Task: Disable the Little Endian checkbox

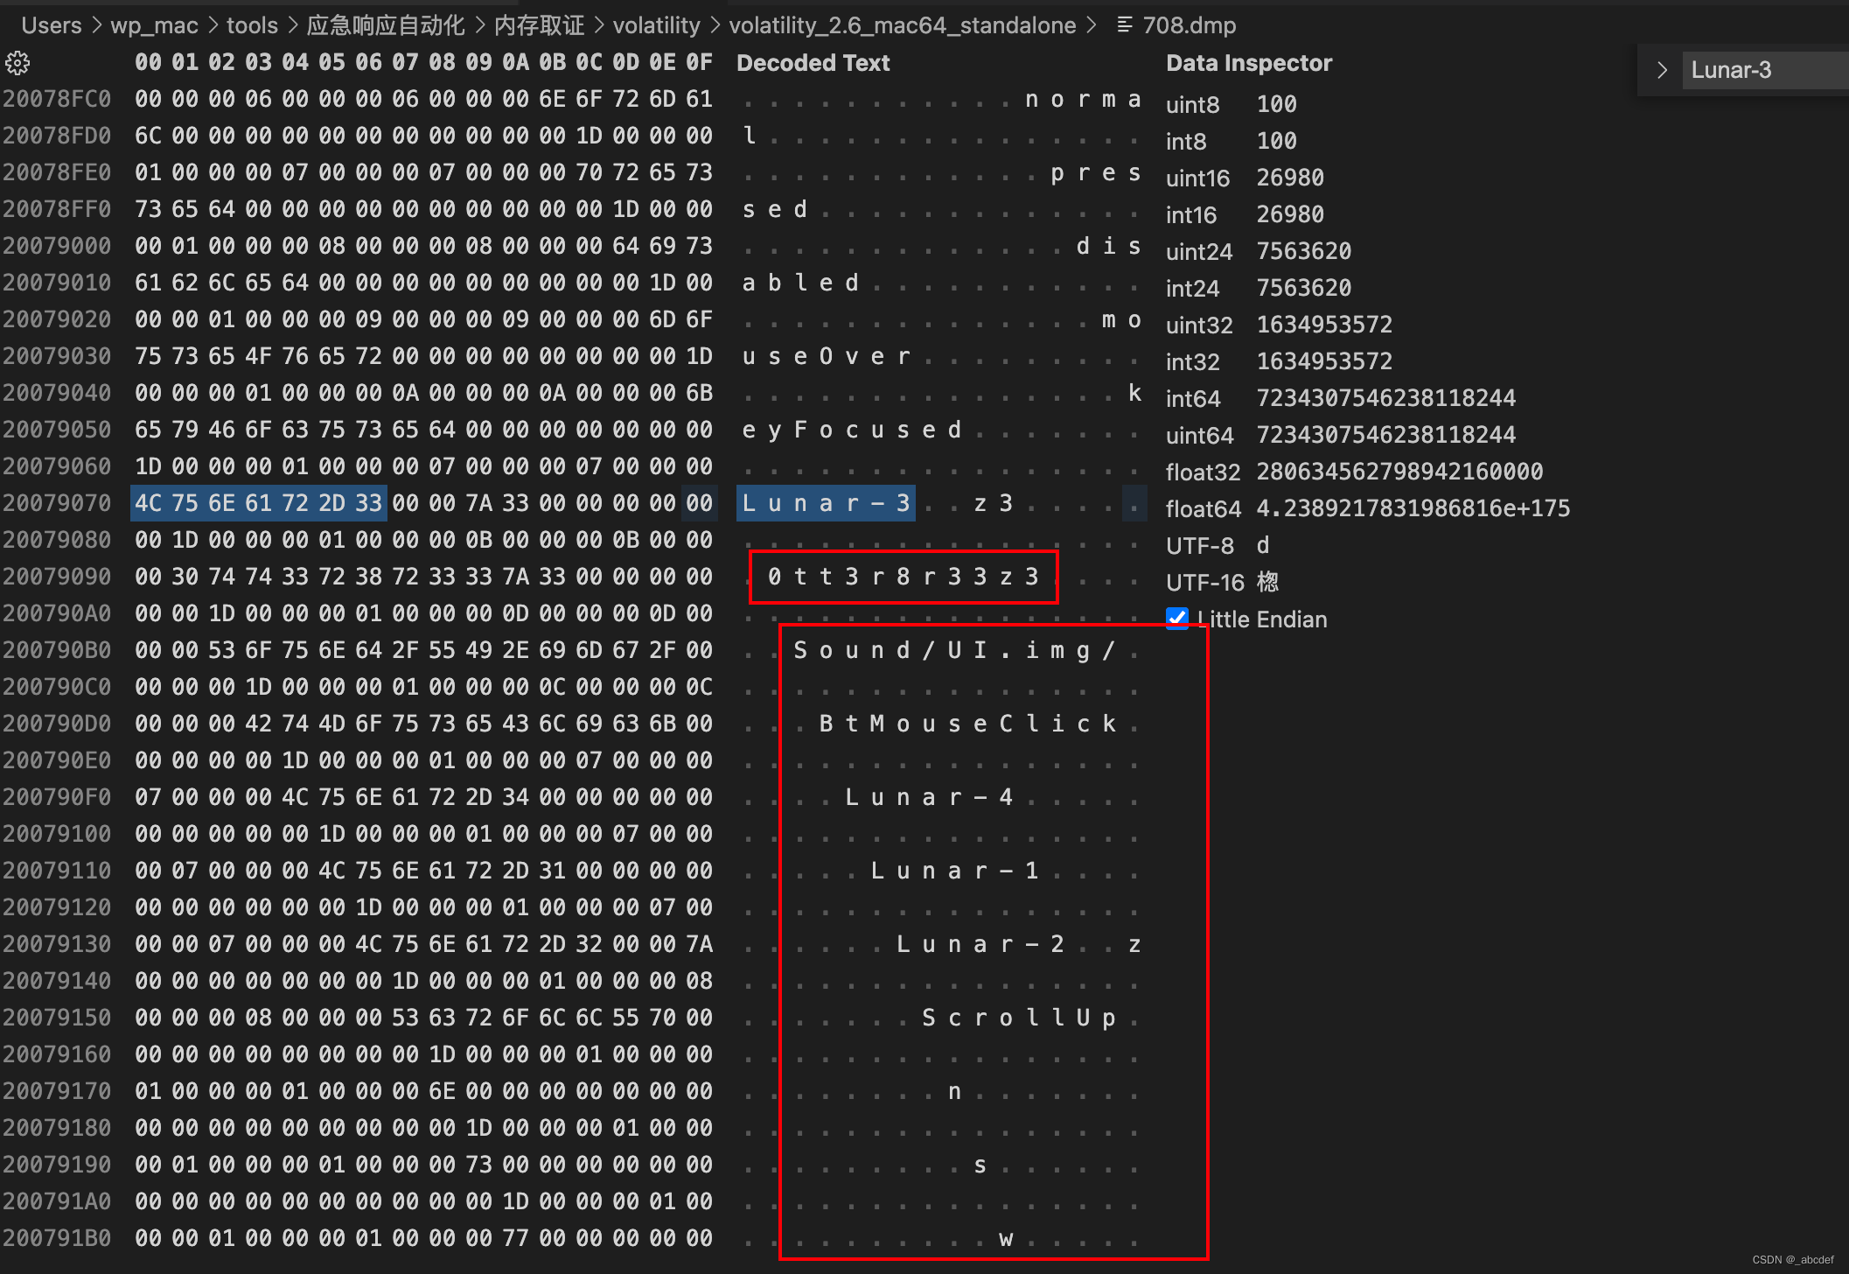Action: click(x=1177, y=618)
